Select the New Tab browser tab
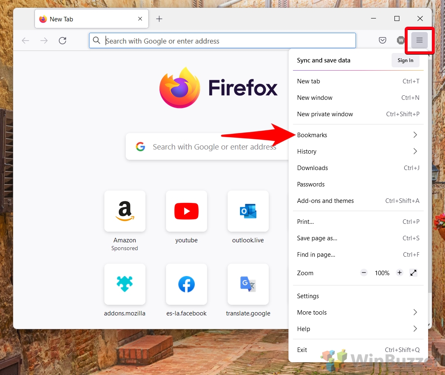The image size is (445, 375). point(91,19)
